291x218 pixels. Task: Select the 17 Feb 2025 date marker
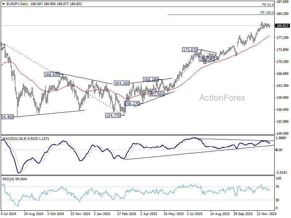click(x=126, y=214)
